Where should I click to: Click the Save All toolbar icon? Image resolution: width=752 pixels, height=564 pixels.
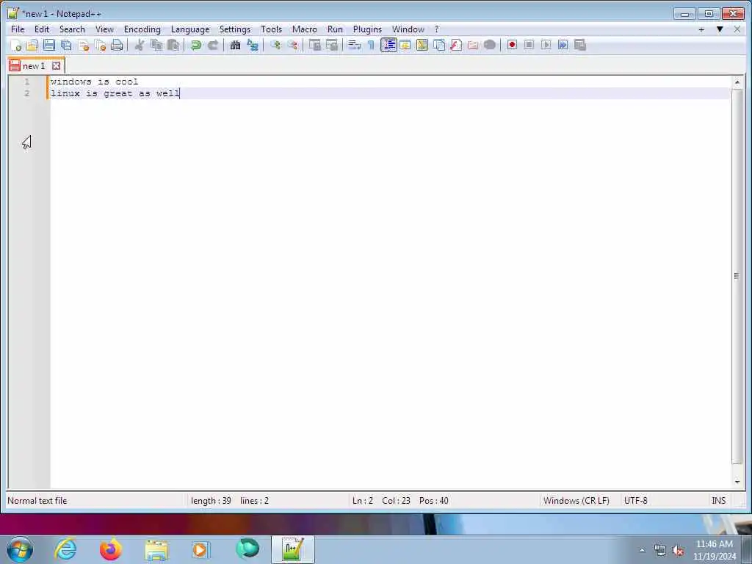tap(66, 46)
